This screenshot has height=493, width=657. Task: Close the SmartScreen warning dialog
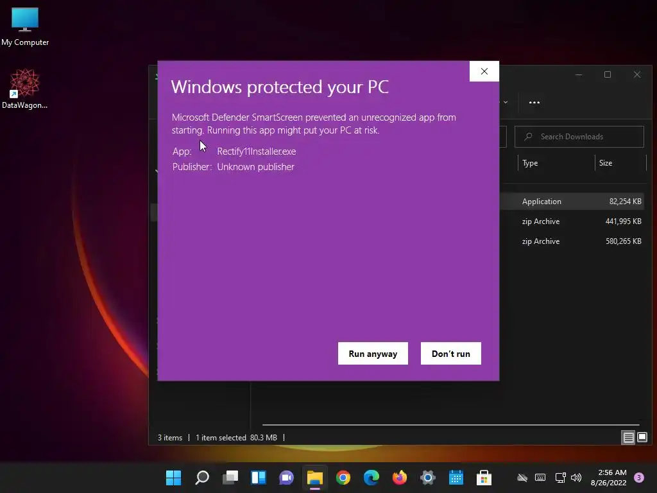[484, 71]
